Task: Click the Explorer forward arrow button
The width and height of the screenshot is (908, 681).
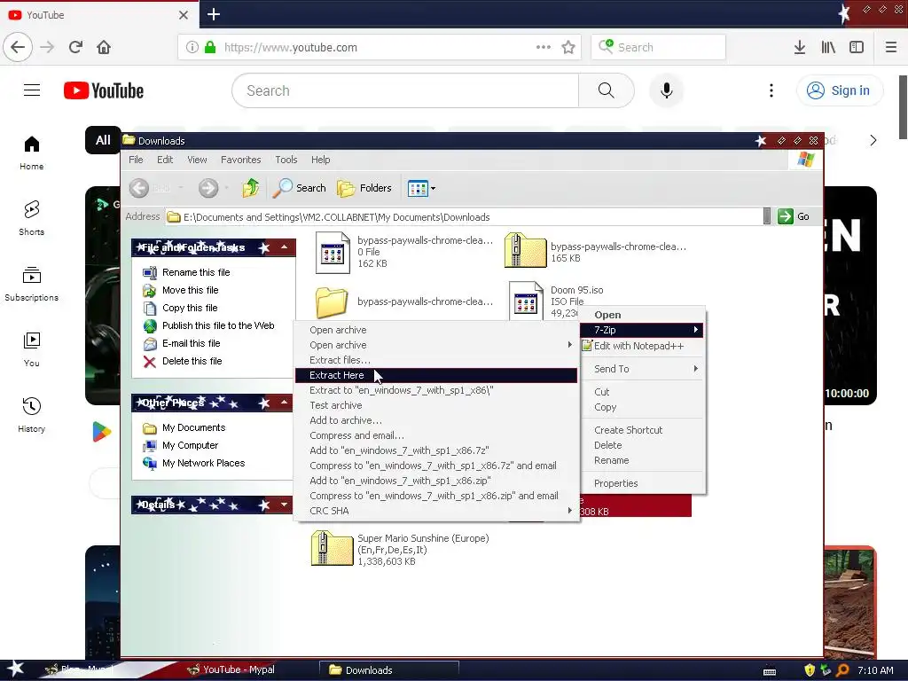Action: (x=208, y=188)
